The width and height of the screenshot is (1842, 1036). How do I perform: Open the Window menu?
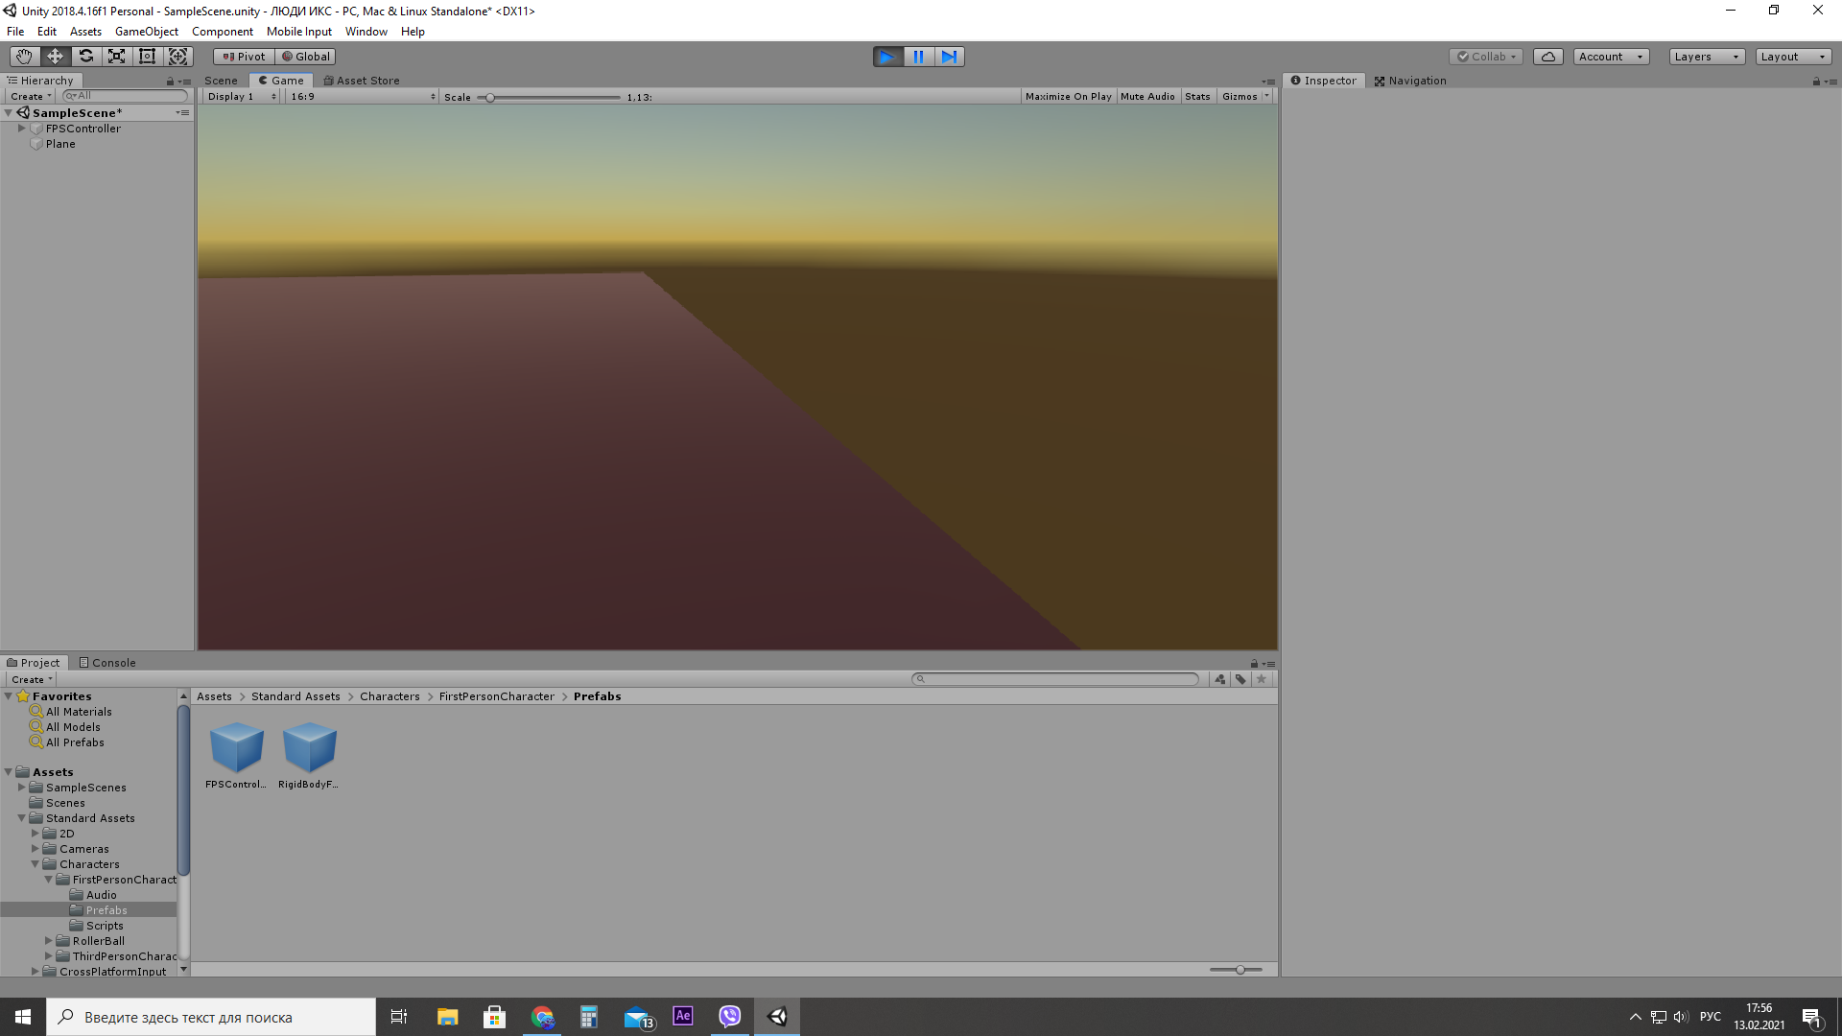pos(366,32)
